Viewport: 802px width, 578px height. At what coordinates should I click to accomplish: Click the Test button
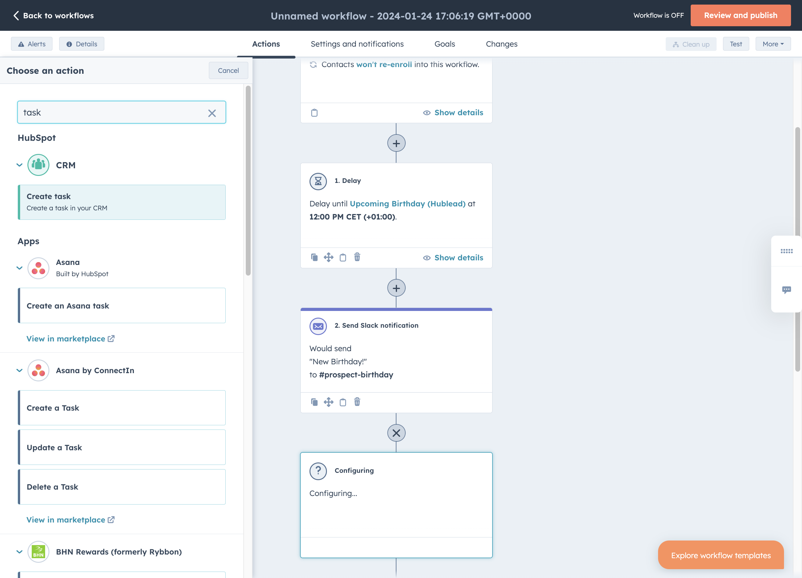736,44
